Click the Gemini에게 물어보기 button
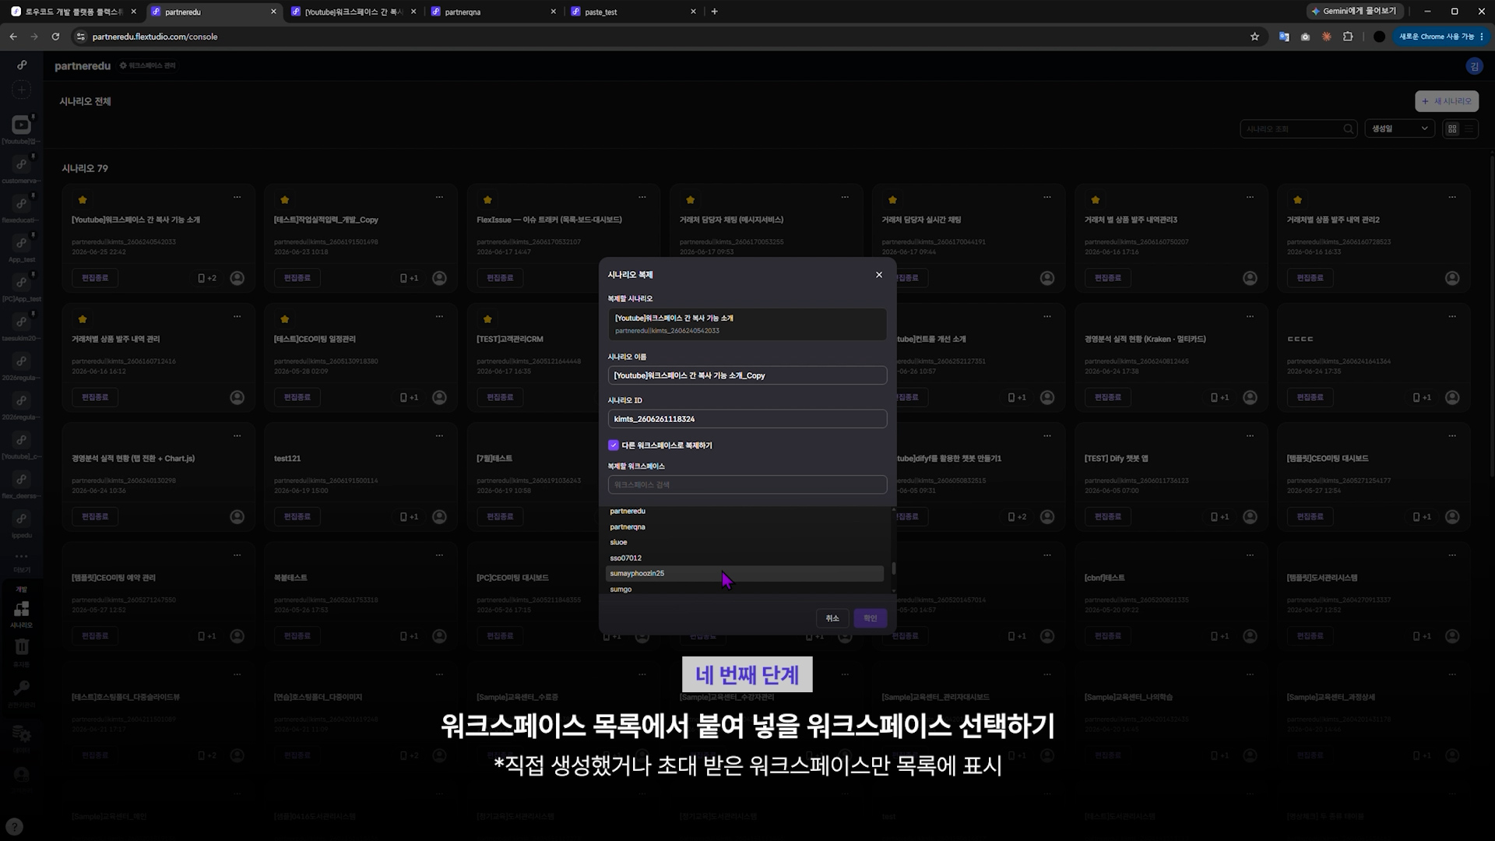Viewport: 1495px width, 841px height. [1354, 11]
